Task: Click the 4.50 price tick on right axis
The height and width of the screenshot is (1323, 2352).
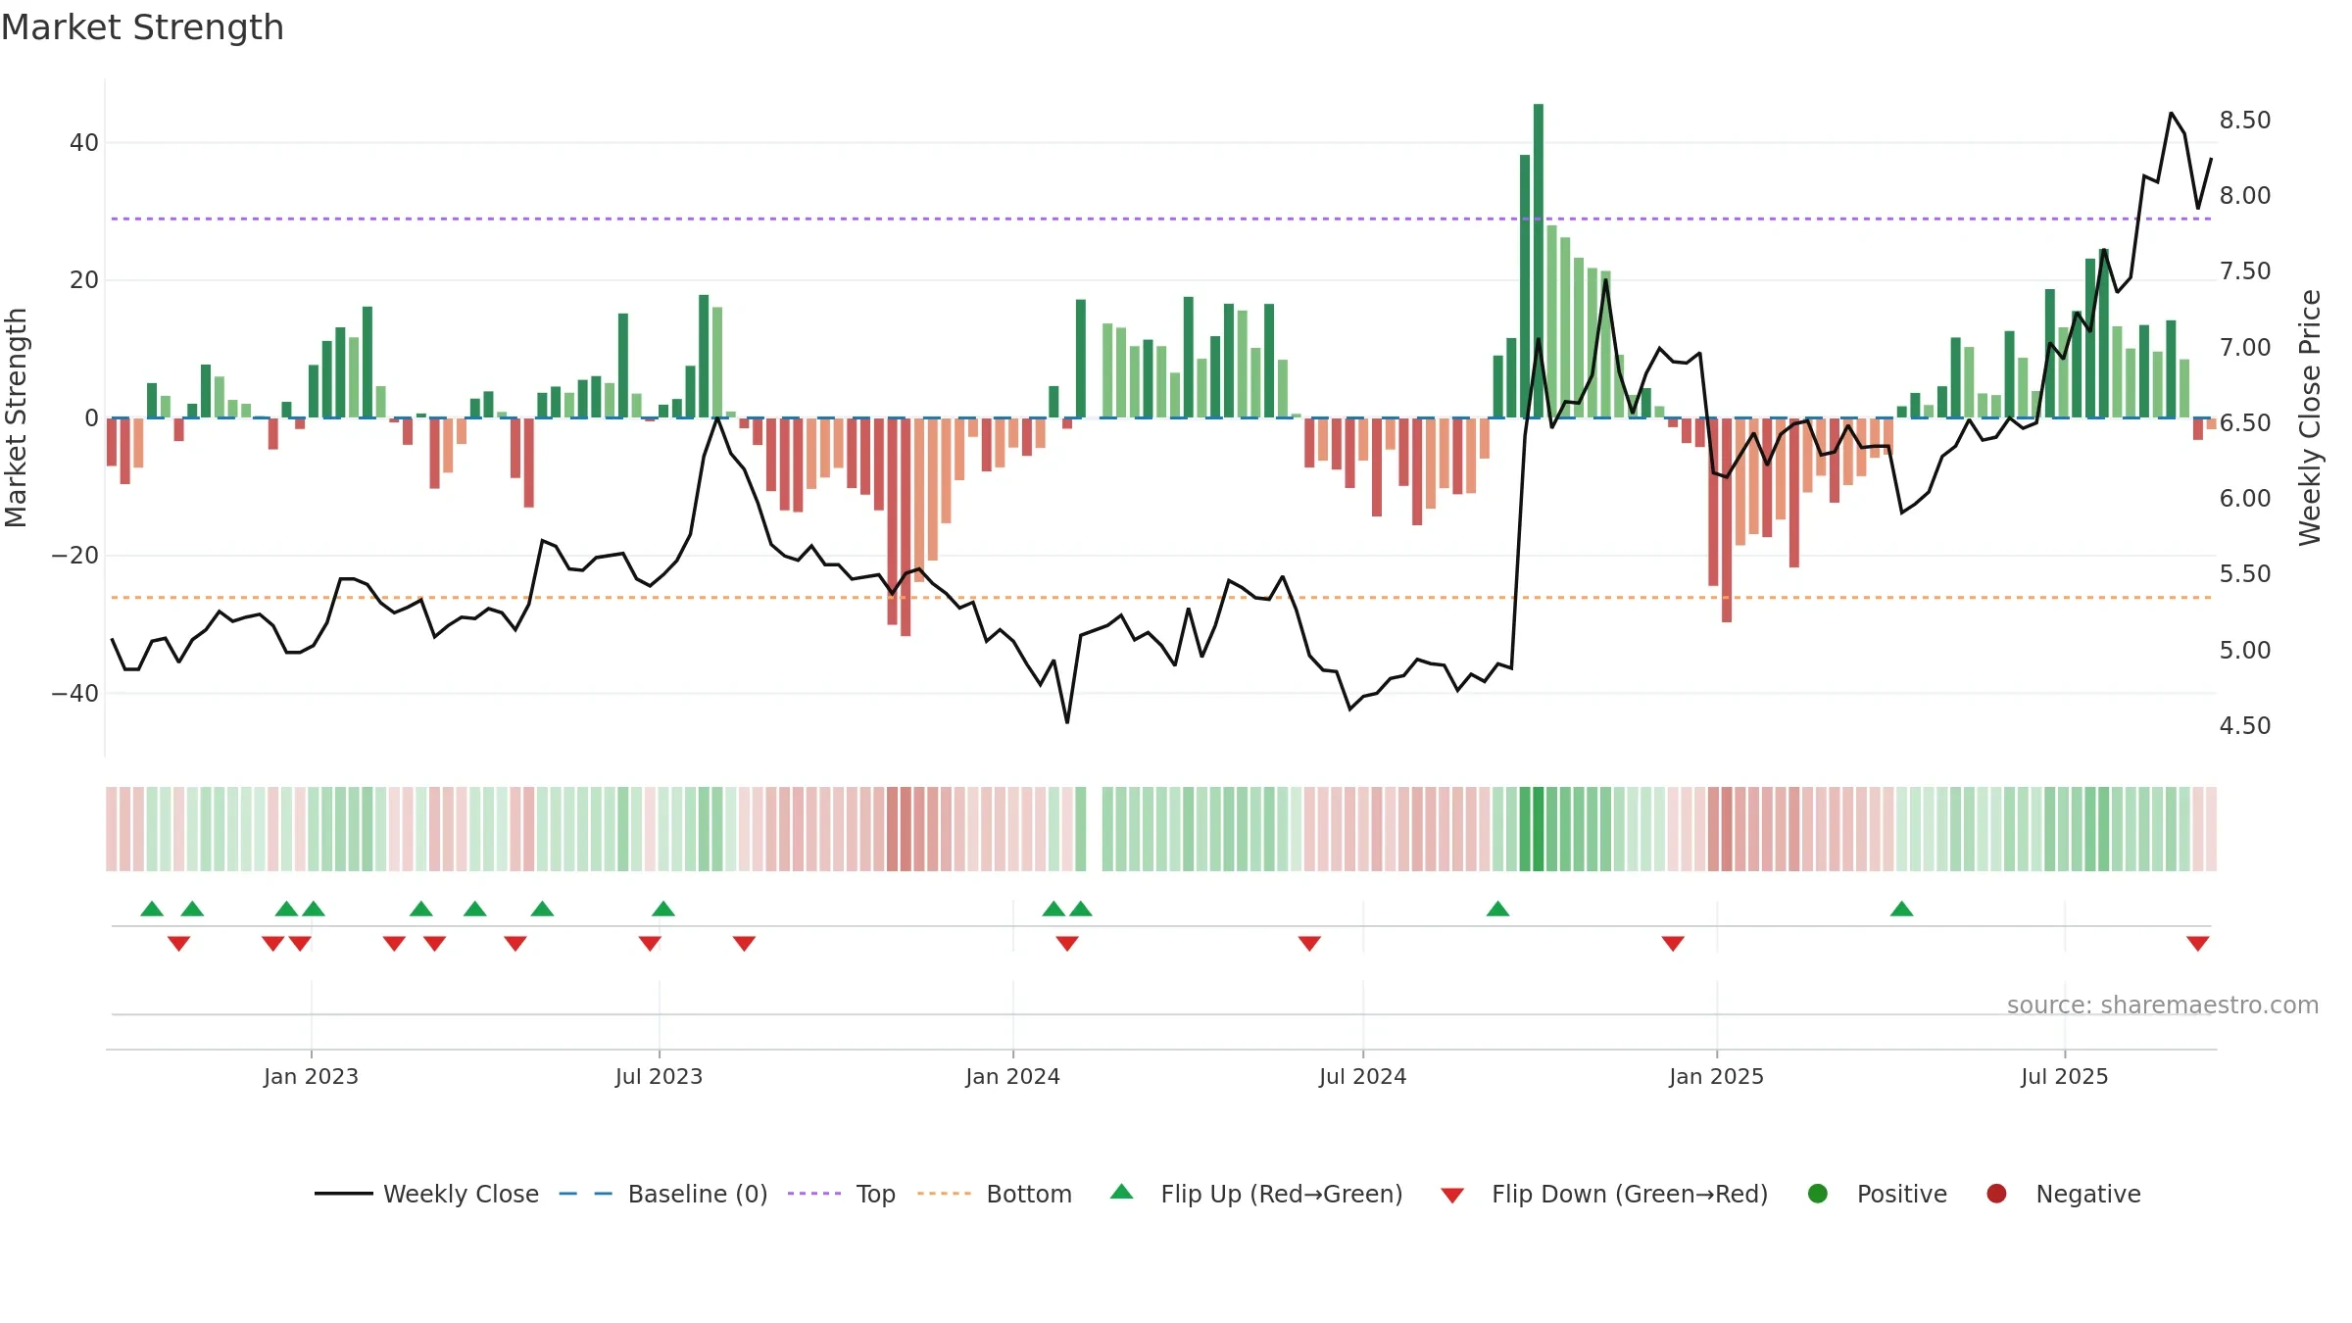Action: [x=2245, y=726]
